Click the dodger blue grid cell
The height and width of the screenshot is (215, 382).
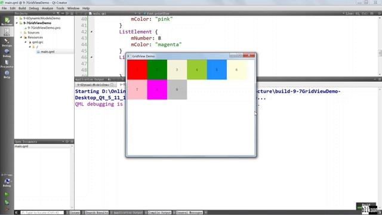tap(217, 70)
